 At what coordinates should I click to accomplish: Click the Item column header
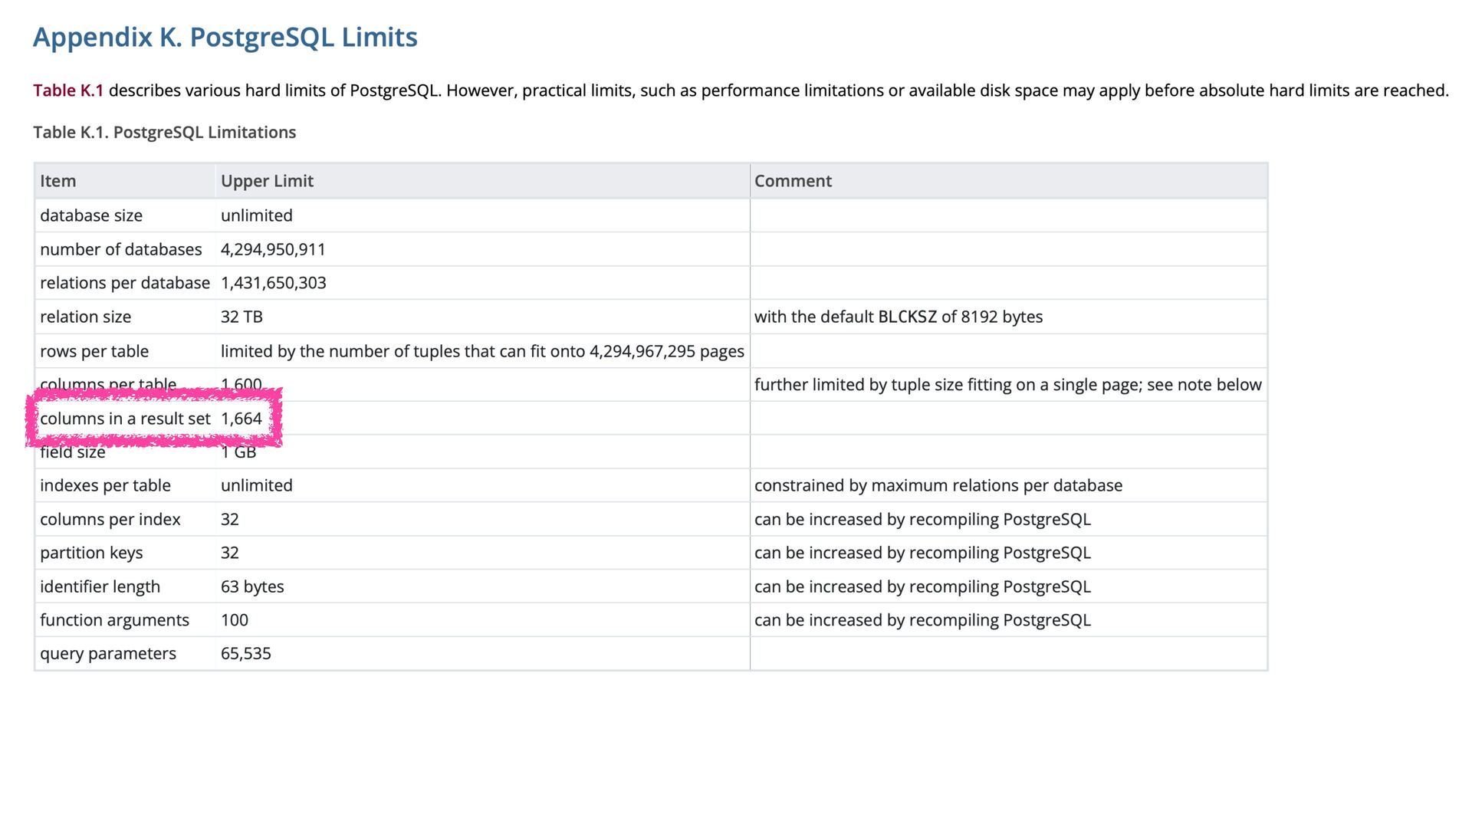(x=58, y=181)
